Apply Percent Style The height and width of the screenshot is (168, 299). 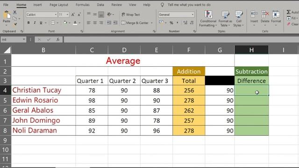coord(171,23)
